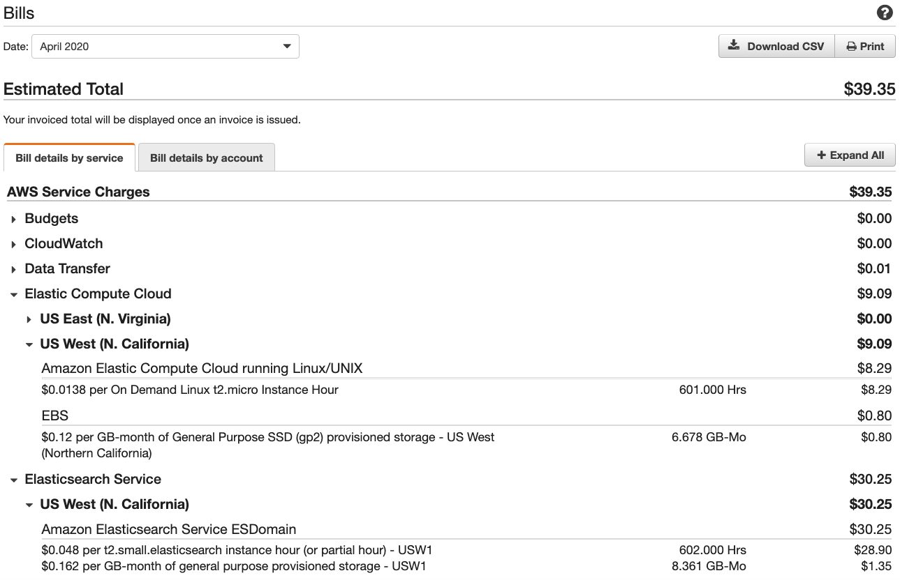Click the Budgets service name
Image resolution: width=900 pixels, height=580 pixels.
(x=52, y=218)
